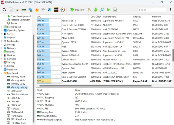Click into the Search field
The width and height of the screenshot is (174, 125).
click(x=153, y=10)
